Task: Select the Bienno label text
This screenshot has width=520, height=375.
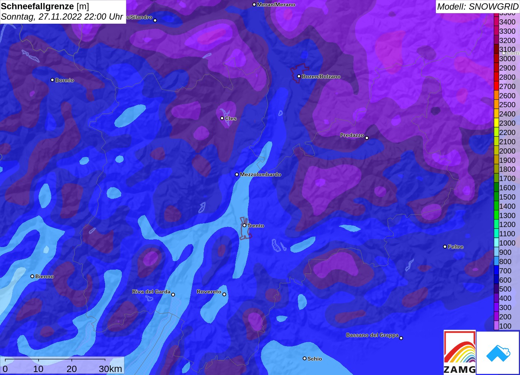Action: pyautogui.click(x=45, y=276)
